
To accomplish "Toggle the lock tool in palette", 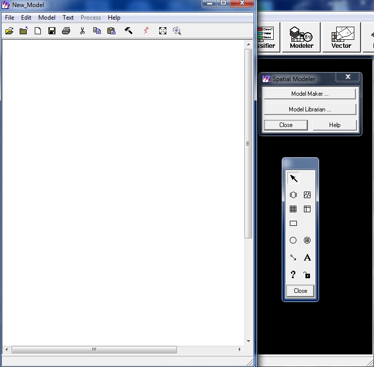I will click(x=307, y=275).
